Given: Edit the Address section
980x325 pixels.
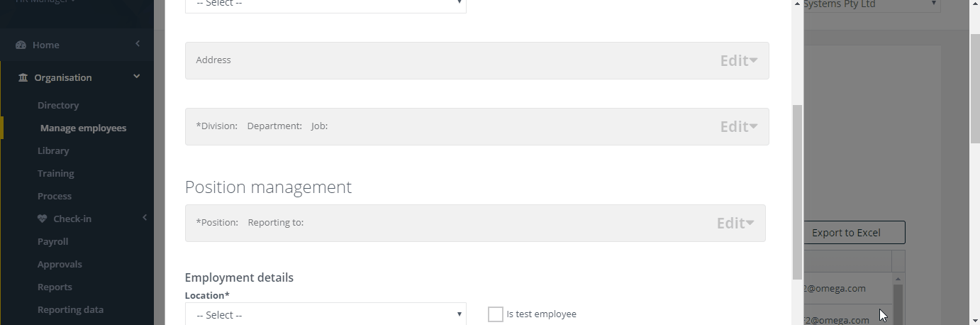Looking at the screenshot, I should tap(738, 60).
